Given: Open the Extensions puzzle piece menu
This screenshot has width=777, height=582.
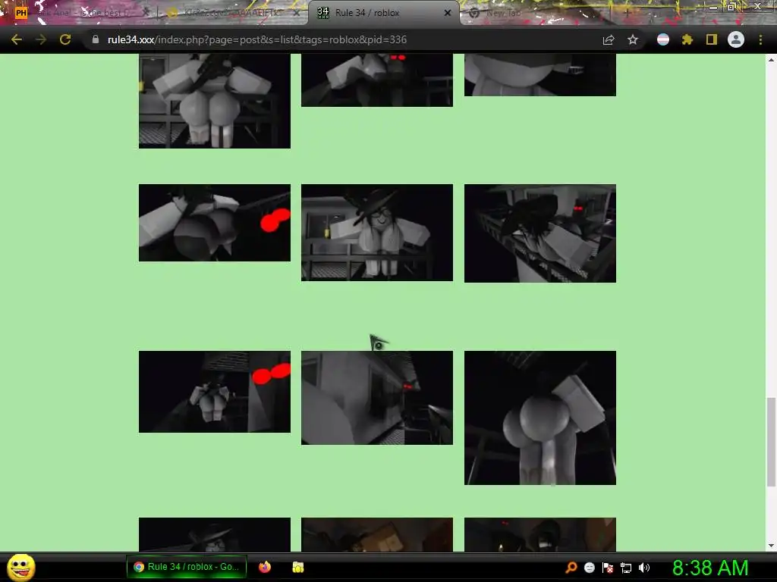Looking at the screenshot, I should (x=687, y=39).
